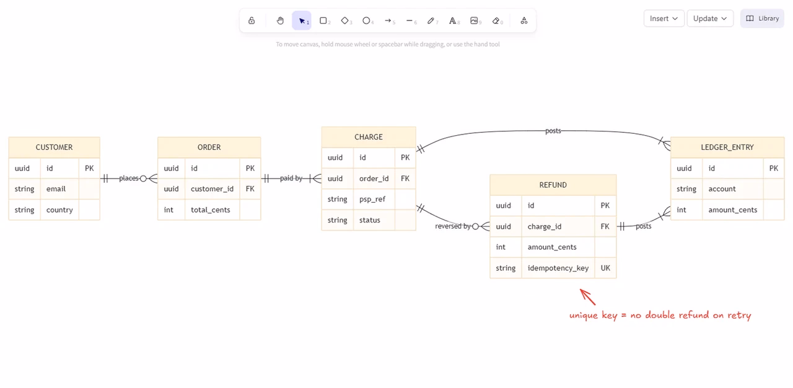
Task: Click the 'string' type beside idempotency_key
Action: click(x=506, y=268)
